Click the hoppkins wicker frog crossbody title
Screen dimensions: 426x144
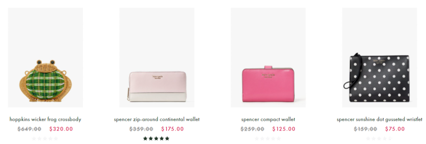pyautogui.click(x=45, y=119)
